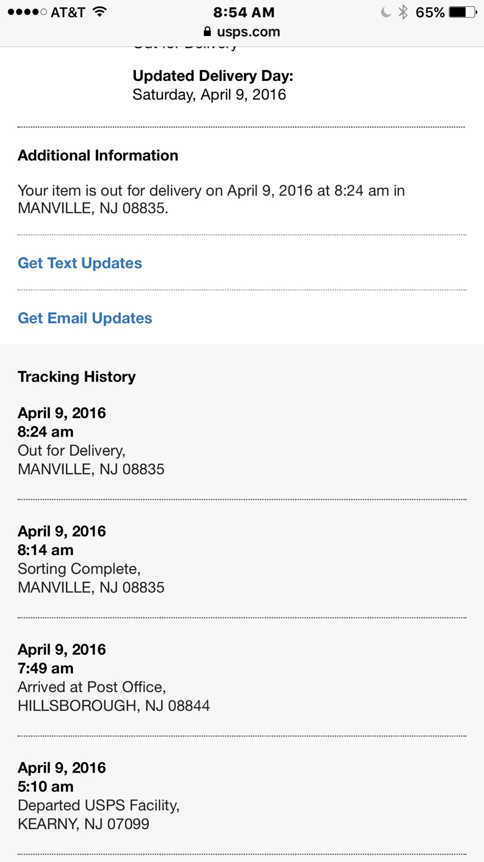Tap the Sorting Complete tracking entry
This screenshot has width=484, height=862.
coord(91,560)
